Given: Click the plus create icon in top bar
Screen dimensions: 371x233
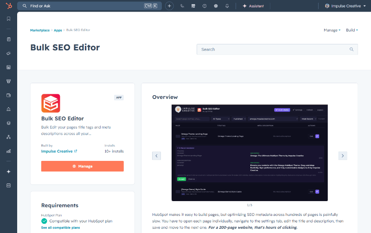Looking at the screenshot, I should [169, 6].
